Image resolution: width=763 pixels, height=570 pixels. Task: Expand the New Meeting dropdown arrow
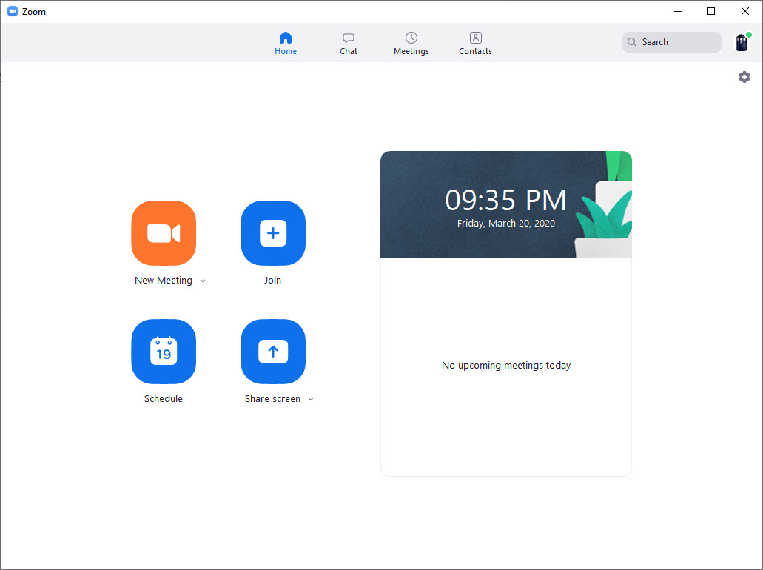[x=203, y=281]
